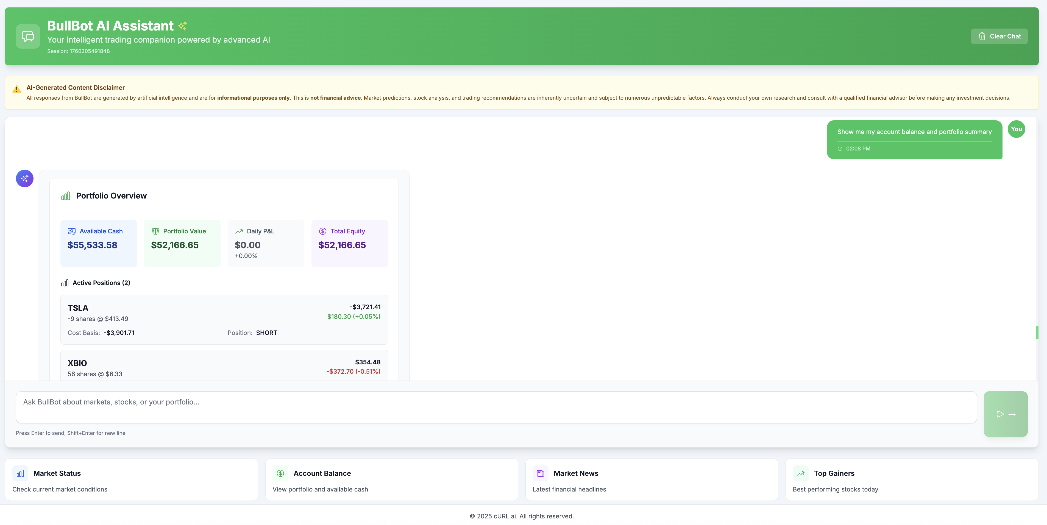Select the XBIO position card
The width and height of the screenshot is (1047, 525).
[x=224, y=366]
